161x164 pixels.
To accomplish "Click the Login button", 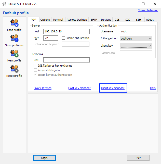I will (44, 158).
